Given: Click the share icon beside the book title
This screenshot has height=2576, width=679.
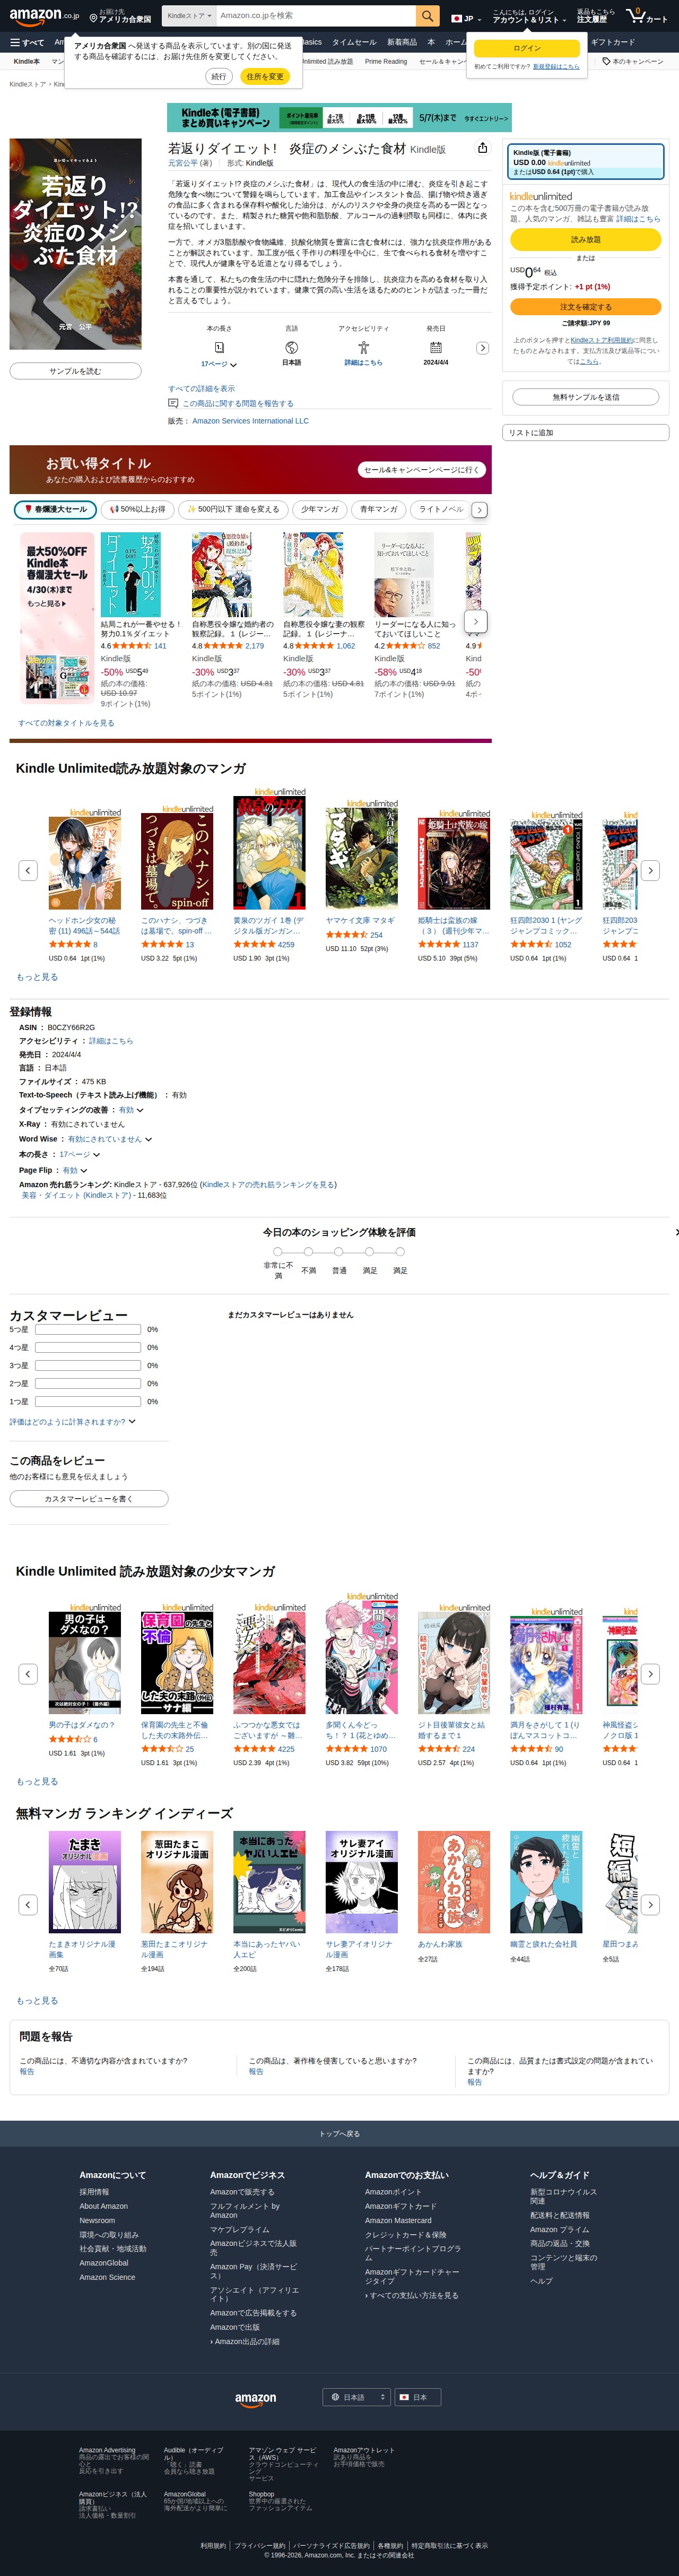Looking at the screenshot, I should click(482, 148).
